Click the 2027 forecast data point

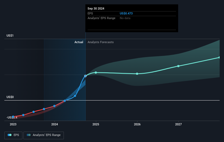point(178,66)
